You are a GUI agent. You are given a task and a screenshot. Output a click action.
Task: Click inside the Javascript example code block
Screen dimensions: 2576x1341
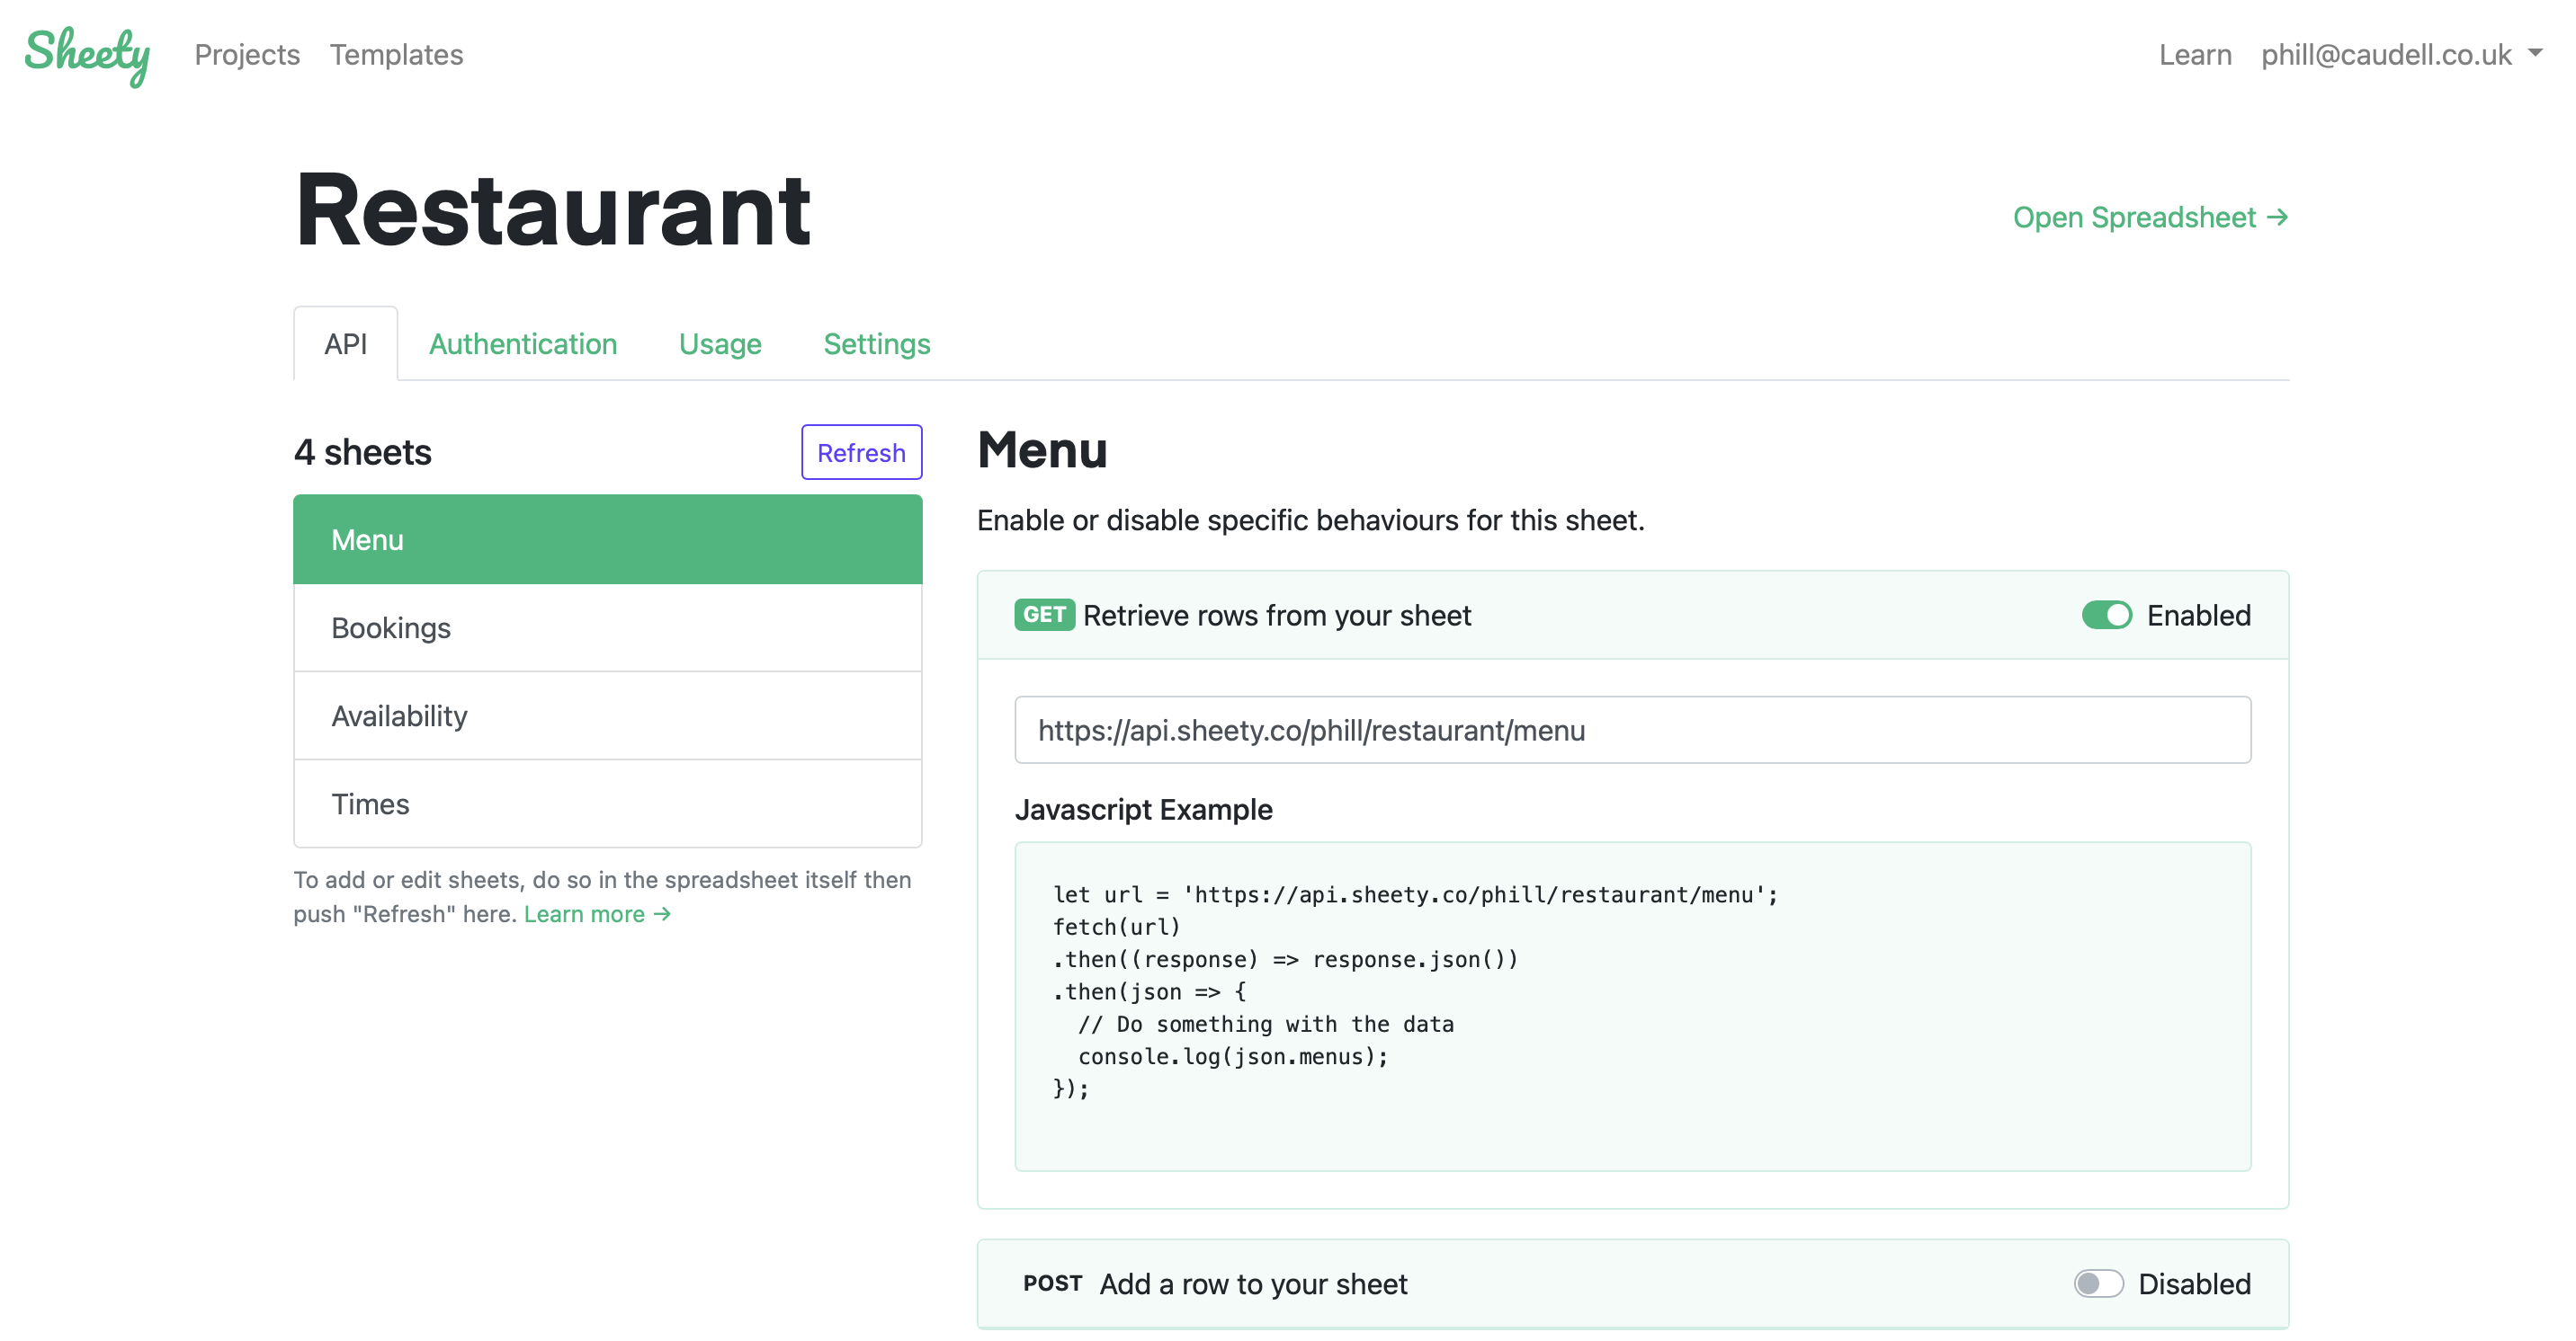point(1632,1007)
